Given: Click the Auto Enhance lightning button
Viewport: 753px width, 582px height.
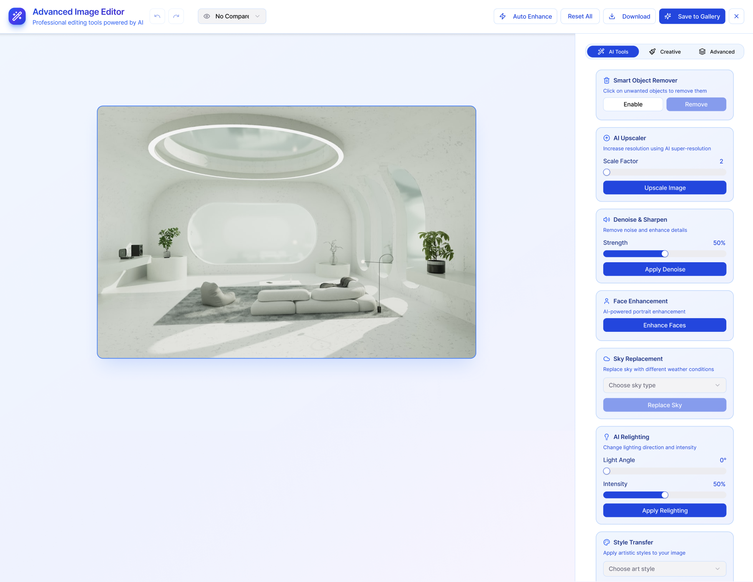Looking at the screenshot, I should coord(525,16).
